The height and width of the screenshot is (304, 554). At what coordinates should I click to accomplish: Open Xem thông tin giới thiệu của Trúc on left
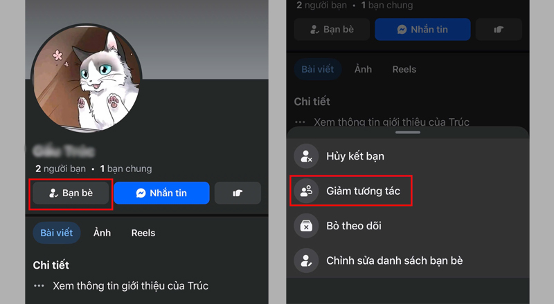click(x=131, y=285)
